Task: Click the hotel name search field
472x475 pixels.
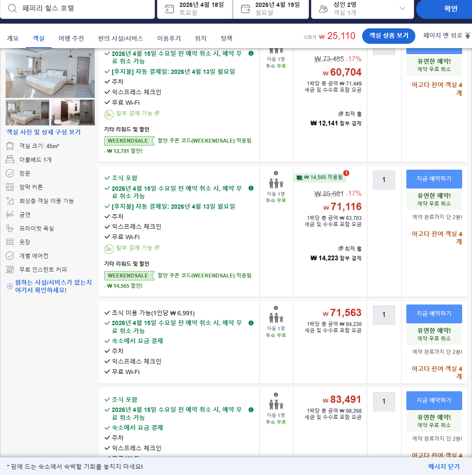Action: pos(78,9)
